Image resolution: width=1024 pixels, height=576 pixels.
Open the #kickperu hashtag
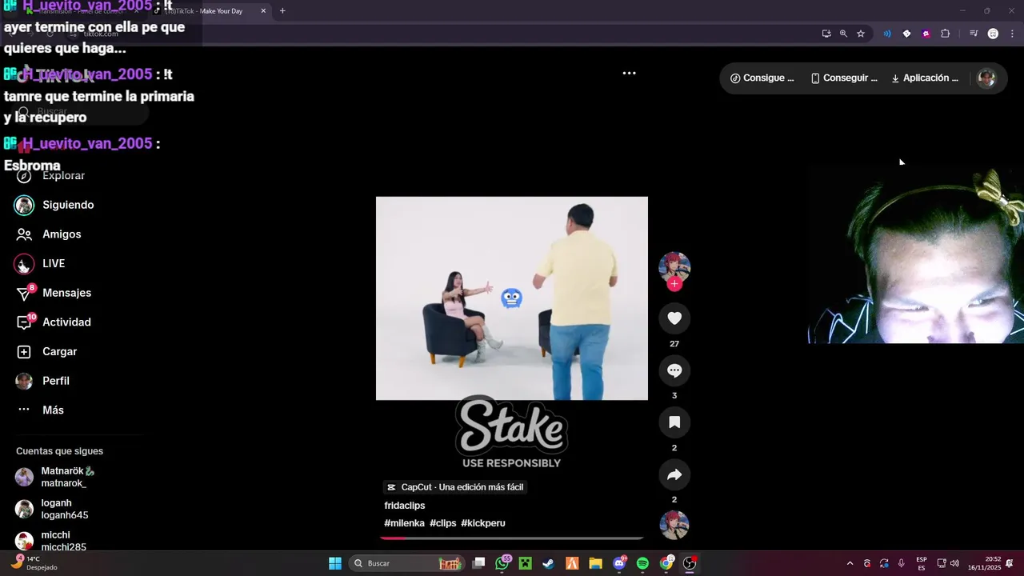point(483,523)
